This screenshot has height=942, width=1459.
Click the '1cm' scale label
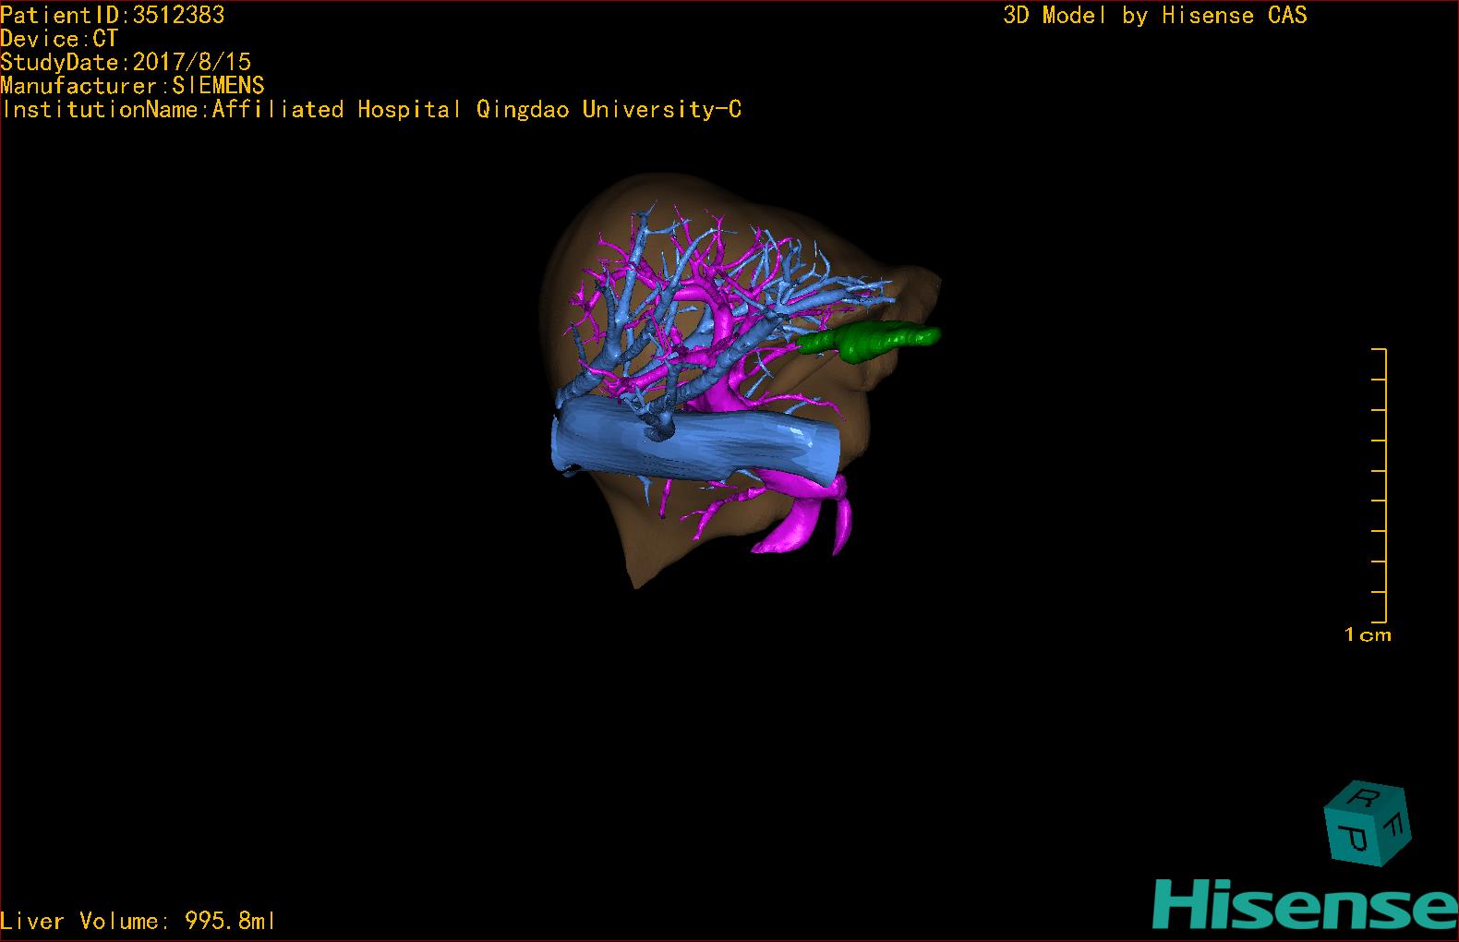coord(1368,634)
